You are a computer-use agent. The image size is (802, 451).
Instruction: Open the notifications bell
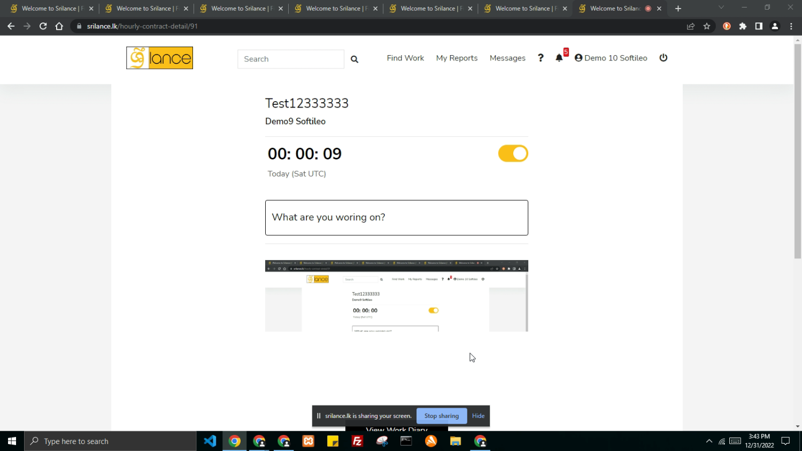point(559,58)
